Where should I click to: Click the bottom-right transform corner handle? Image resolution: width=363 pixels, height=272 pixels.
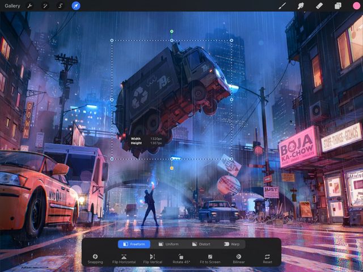pos(231,159)
